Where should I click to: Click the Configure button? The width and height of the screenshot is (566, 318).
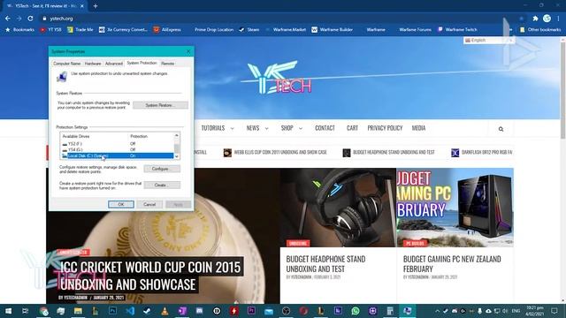click(x=162, y=169)
